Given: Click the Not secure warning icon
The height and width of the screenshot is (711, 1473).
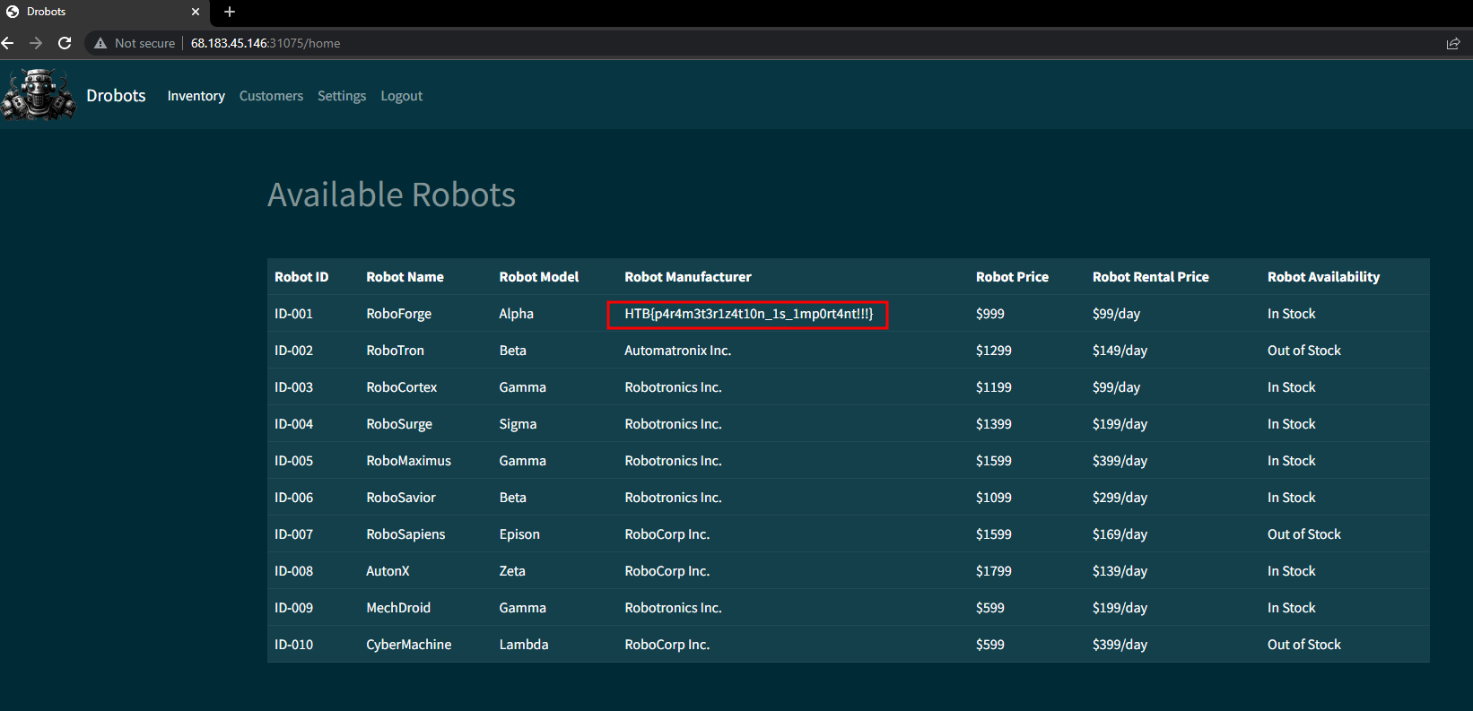Looking at the screenshot, I should coord(100,43).
